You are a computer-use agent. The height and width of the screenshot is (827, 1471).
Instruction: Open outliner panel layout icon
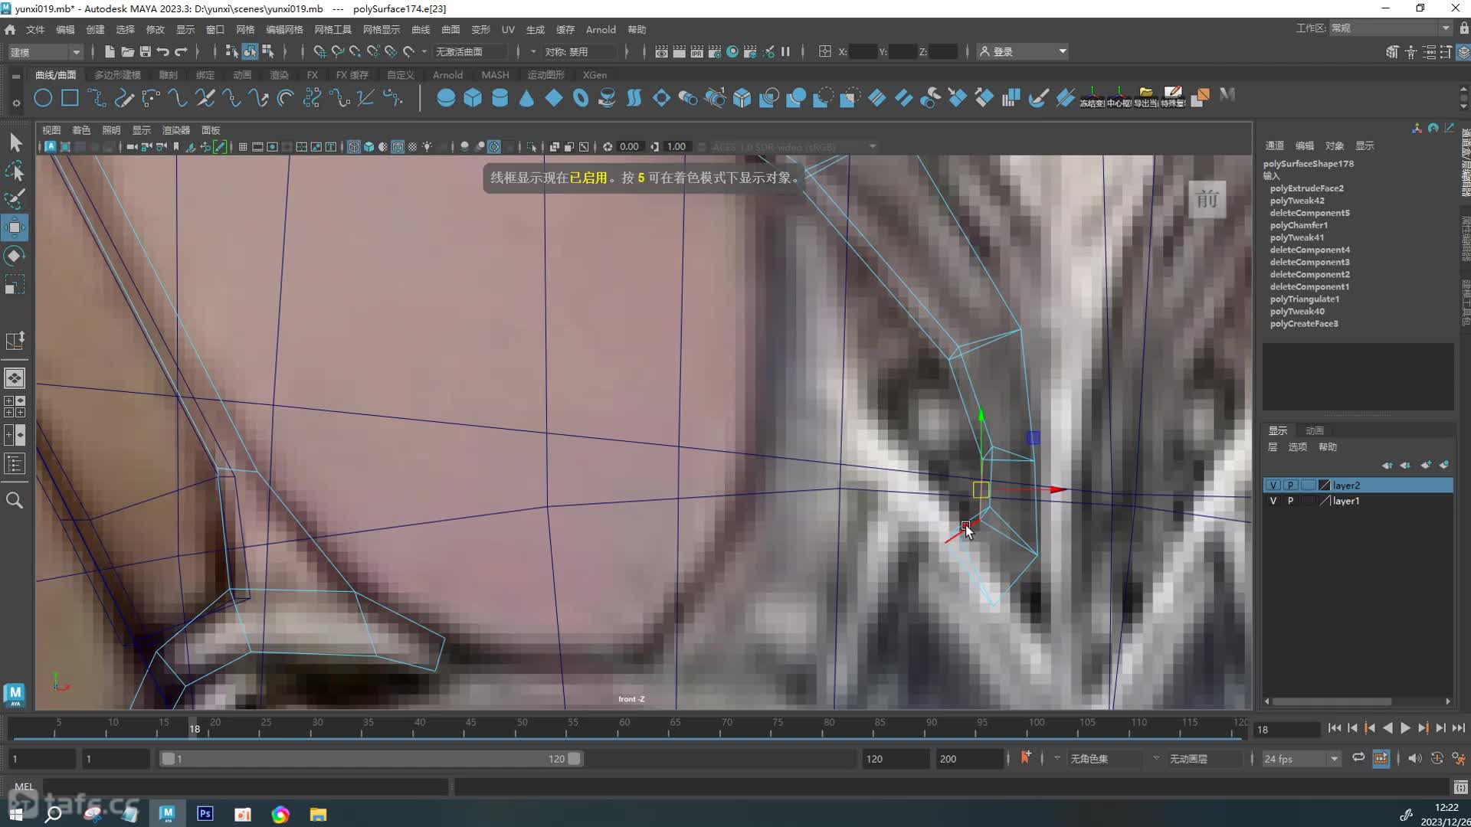point(15,463)
